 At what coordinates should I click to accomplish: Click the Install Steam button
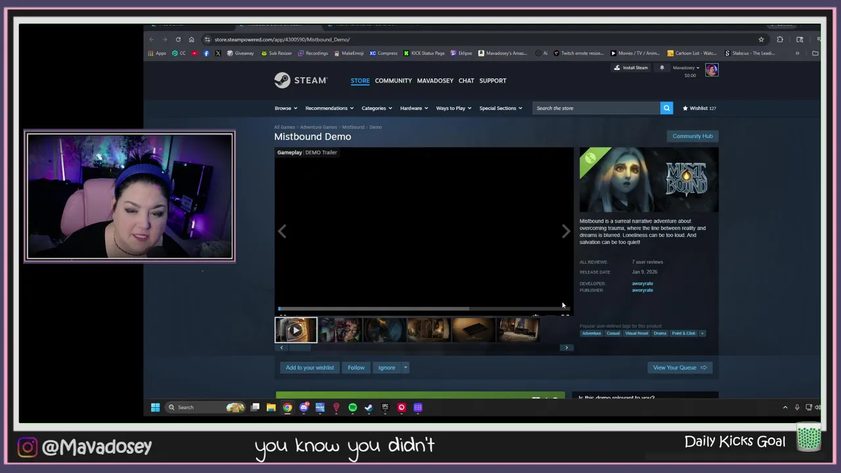click(x=631, y=68)
